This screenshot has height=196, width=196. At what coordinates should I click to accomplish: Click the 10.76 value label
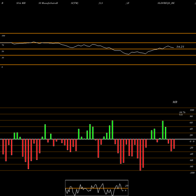coord(182,113)
